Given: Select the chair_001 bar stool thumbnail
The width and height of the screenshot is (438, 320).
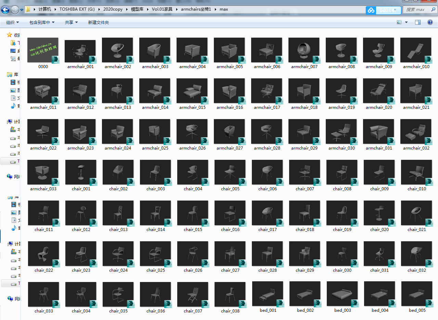Looking at the screenshot, I should coord(81,172).
